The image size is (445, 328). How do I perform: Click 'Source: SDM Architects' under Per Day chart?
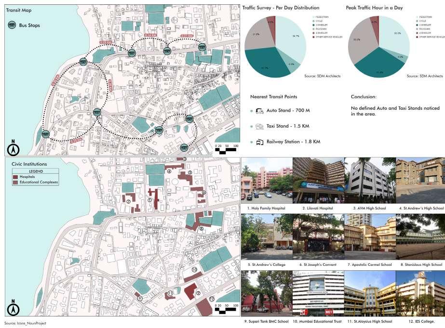[x=323, y=76]
